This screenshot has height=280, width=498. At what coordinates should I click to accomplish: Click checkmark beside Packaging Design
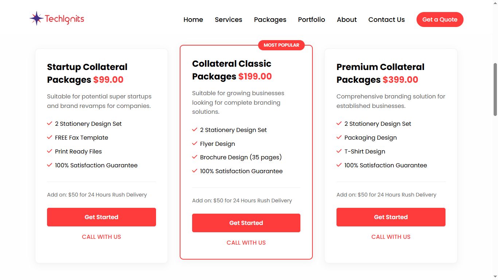pyautogui.click(x=339, y=137)
